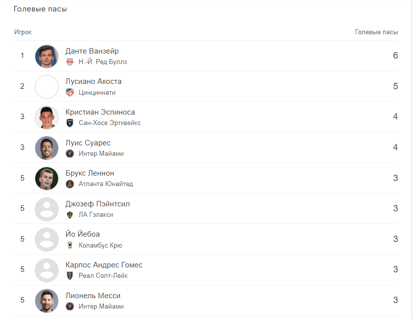The width and height of the screenshot is (413, 319).
Task: Open Брукс Леннон player photo
Action: point(47,178)
